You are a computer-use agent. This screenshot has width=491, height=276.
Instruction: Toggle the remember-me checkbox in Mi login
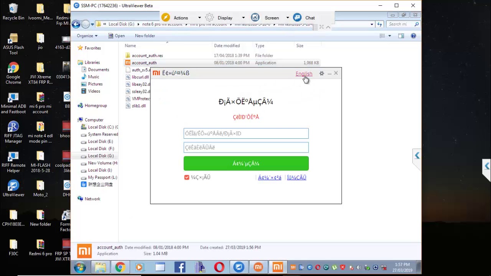[x=187, y=177]
